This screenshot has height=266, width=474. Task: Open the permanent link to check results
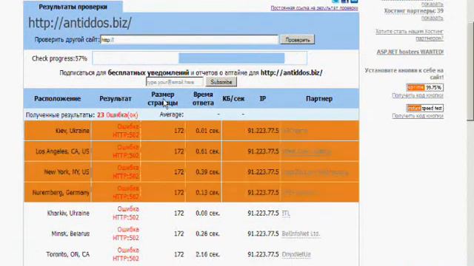click(x=314, y=8)
